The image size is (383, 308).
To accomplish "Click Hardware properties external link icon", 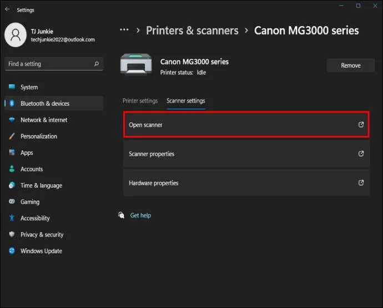I will 361,183.
